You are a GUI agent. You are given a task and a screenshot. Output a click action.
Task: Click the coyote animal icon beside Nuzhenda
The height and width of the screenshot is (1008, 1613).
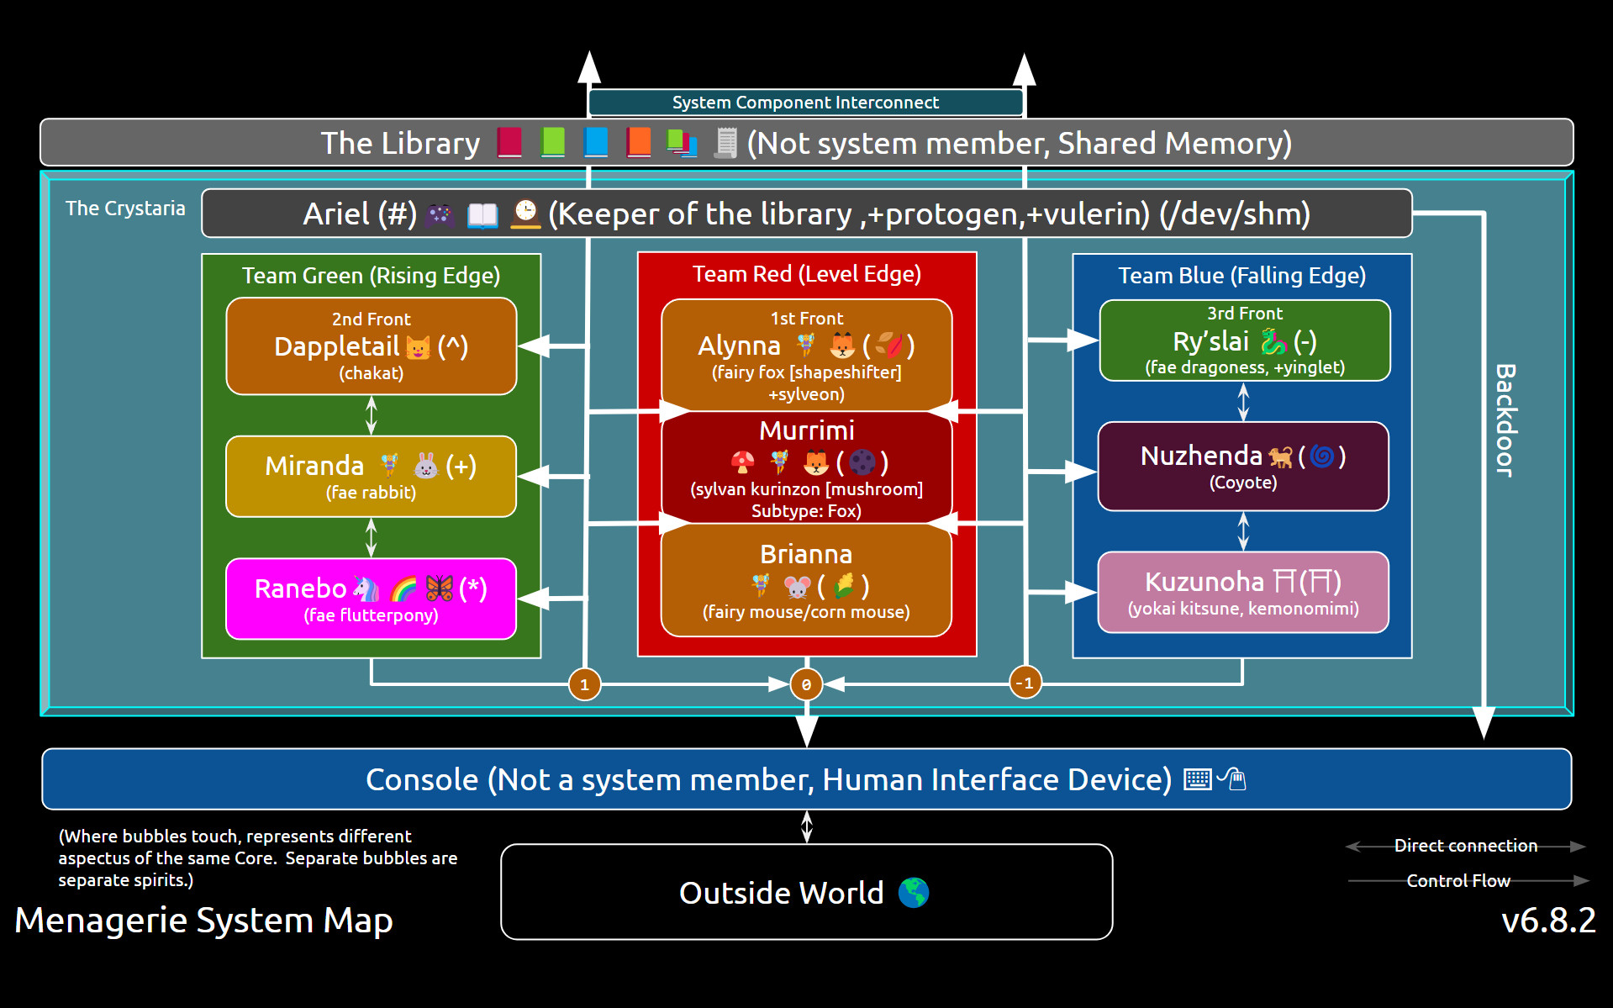tap(1280, 457)
